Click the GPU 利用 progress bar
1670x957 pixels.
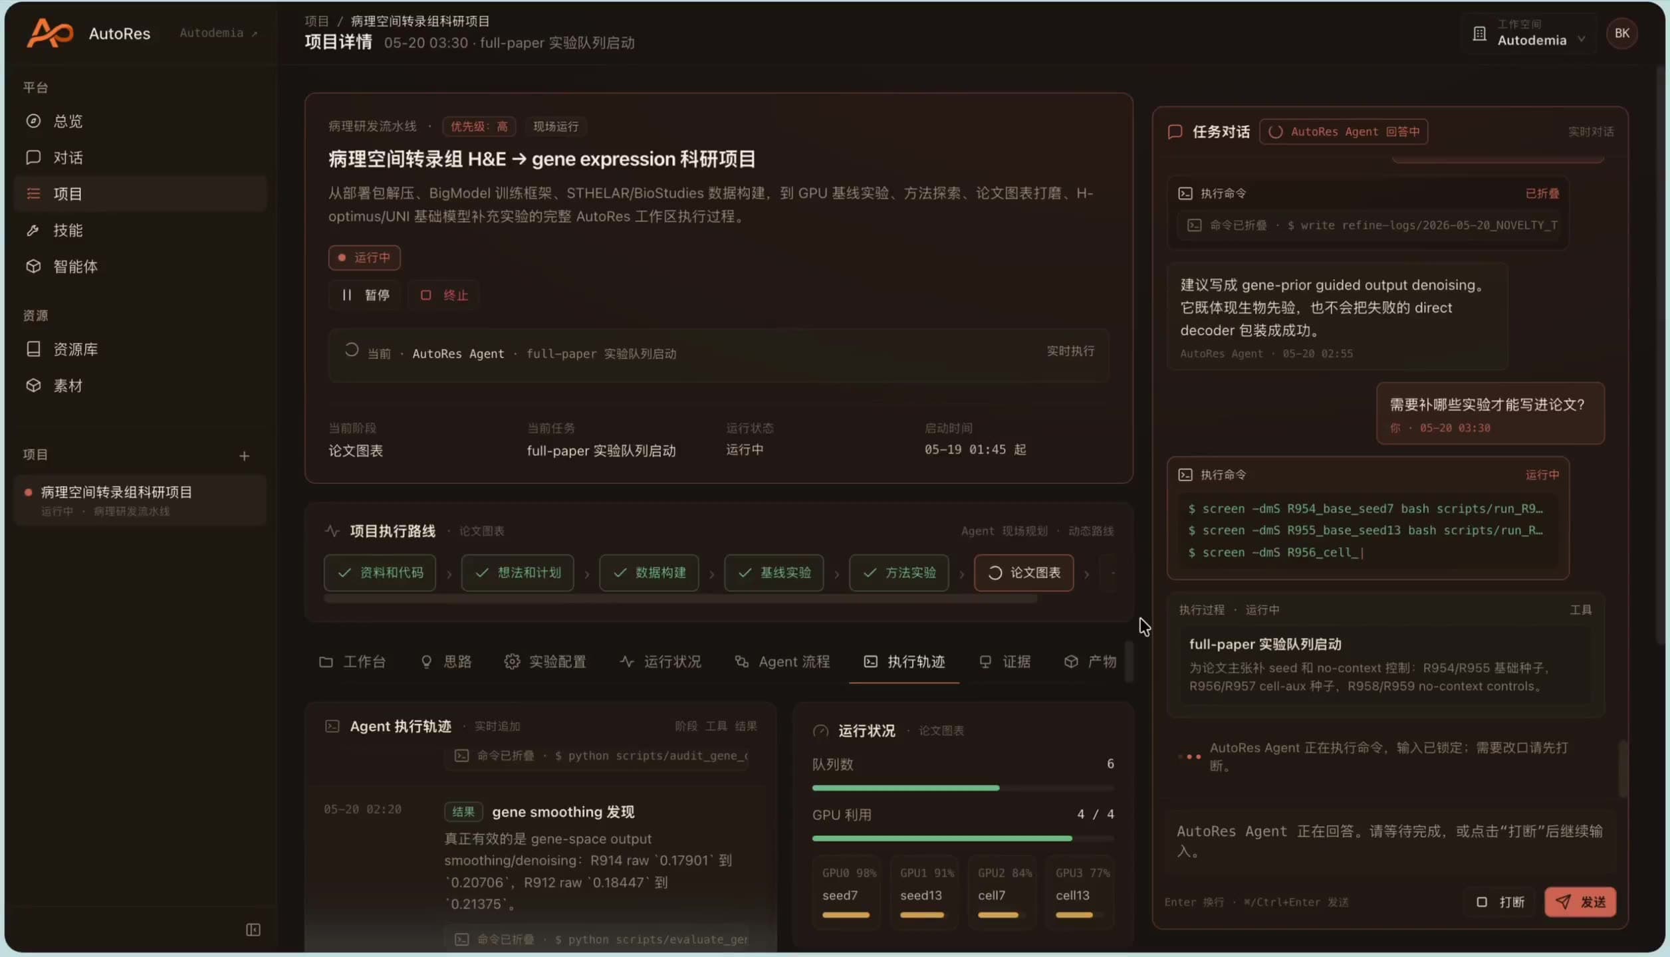[x=963, y=839]
